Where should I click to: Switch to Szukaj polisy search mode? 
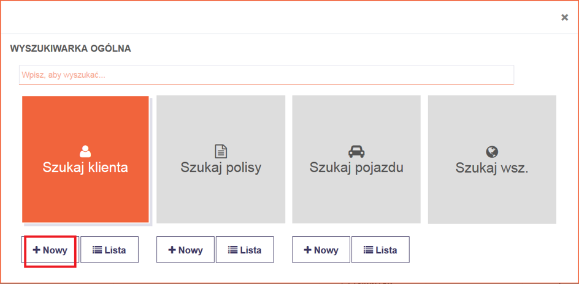point(221,167)
